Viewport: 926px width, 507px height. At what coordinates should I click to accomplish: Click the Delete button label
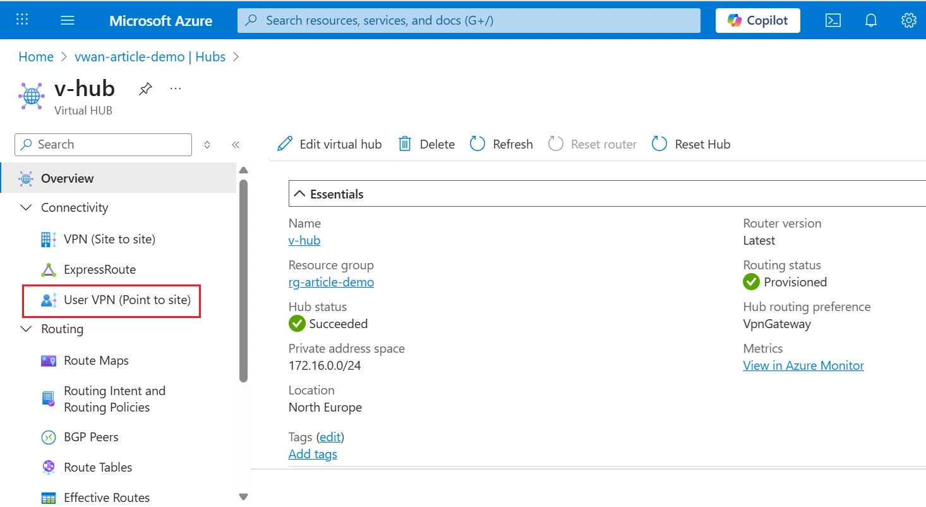[437, 144]
